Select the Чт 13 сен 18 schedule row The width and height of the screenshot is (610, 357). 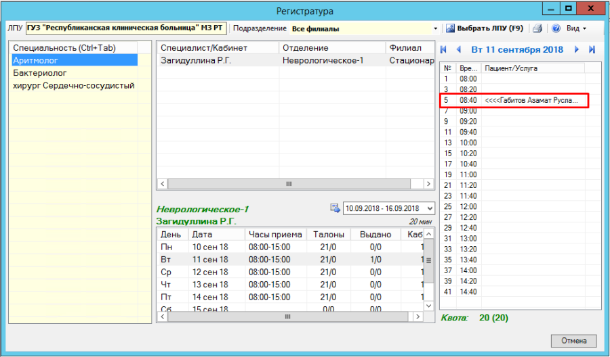click(x=290, y=285)
